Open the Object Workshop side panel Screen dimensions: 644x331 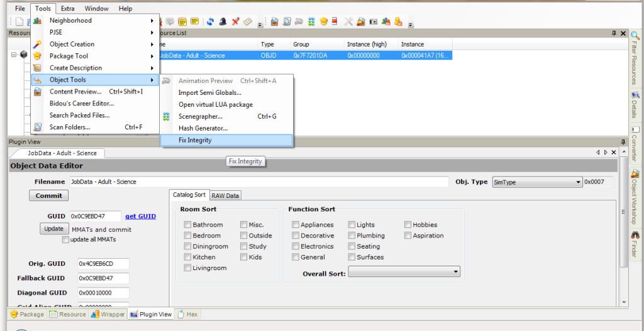point(635,197)
